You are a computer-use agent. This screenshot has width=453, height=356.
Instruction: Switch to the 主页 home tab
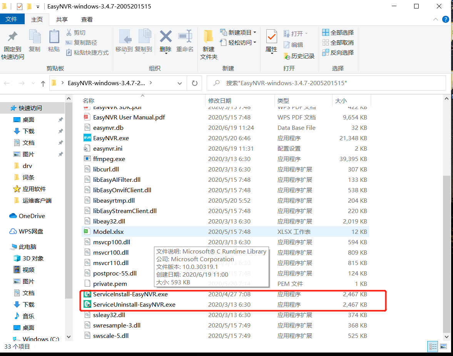pos(37,19)
